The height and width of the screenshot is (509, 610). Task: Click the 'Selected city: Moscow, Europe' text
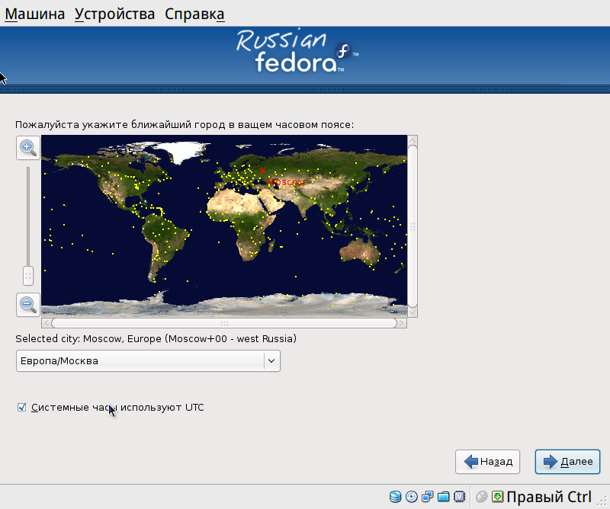[x=156, y=338]
